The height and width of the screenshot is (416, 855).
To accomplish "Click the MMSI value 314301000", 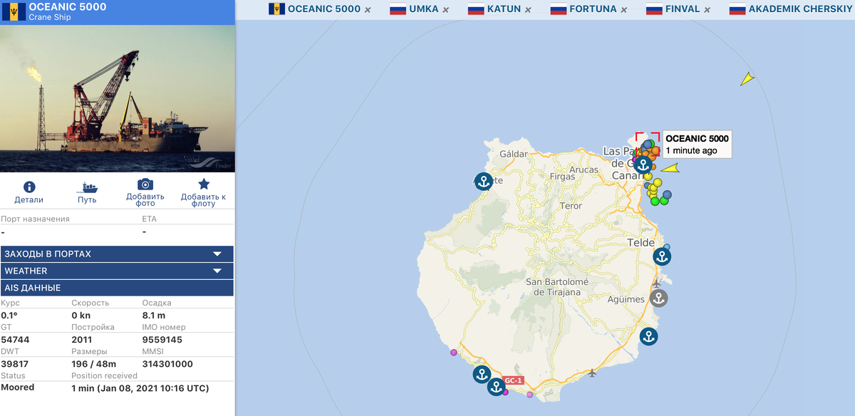I will tap(167, 364).
